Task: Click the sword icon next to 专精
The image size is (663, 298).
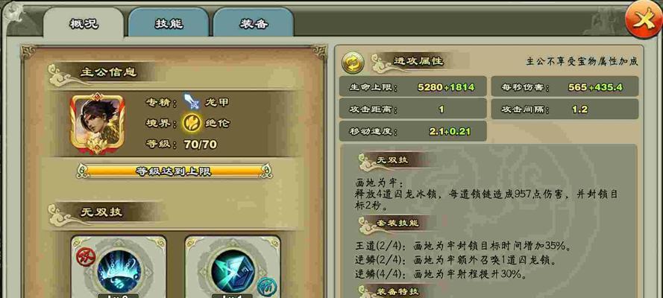Action: (x=192, y=102)
